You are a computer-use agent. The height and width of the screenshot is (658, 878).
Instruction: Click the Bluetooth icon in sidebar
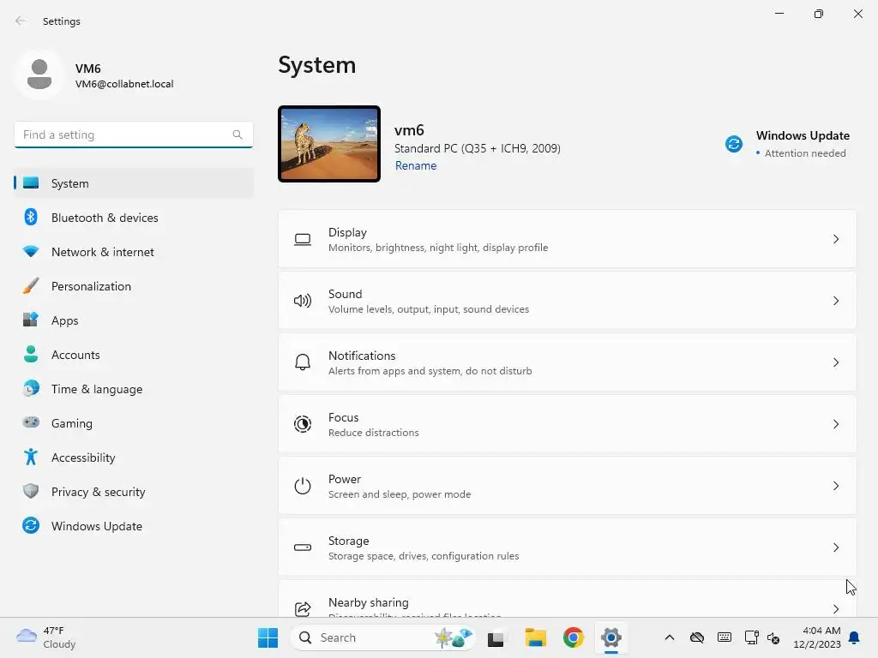point(31,217)
